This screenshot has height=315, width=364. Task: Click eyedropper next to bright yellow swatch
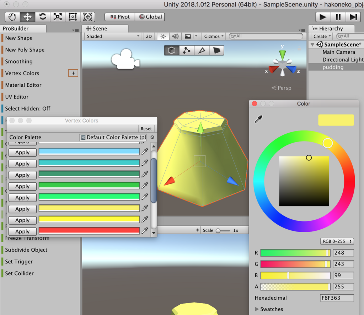click(x=145, y=219)
